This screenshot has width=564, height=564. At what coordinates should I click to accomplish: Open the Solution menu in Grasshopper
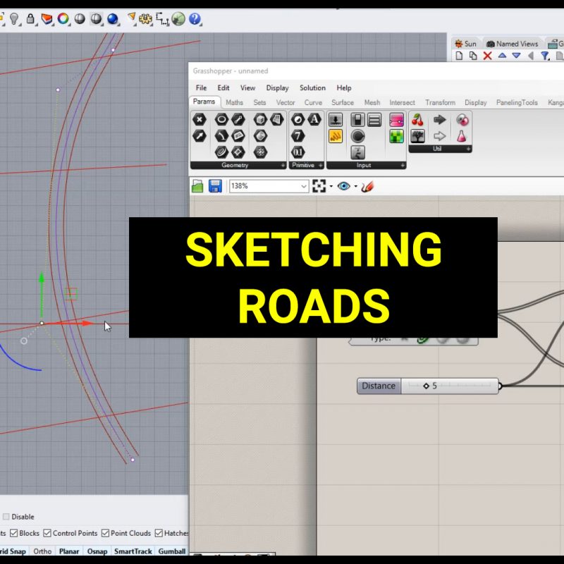[x=312, y=87]
